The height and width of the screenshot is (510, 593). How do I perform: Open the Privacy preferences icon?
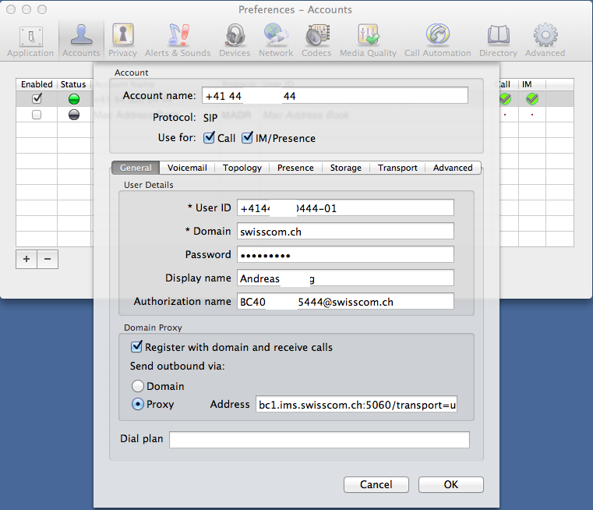click(122, 35)
